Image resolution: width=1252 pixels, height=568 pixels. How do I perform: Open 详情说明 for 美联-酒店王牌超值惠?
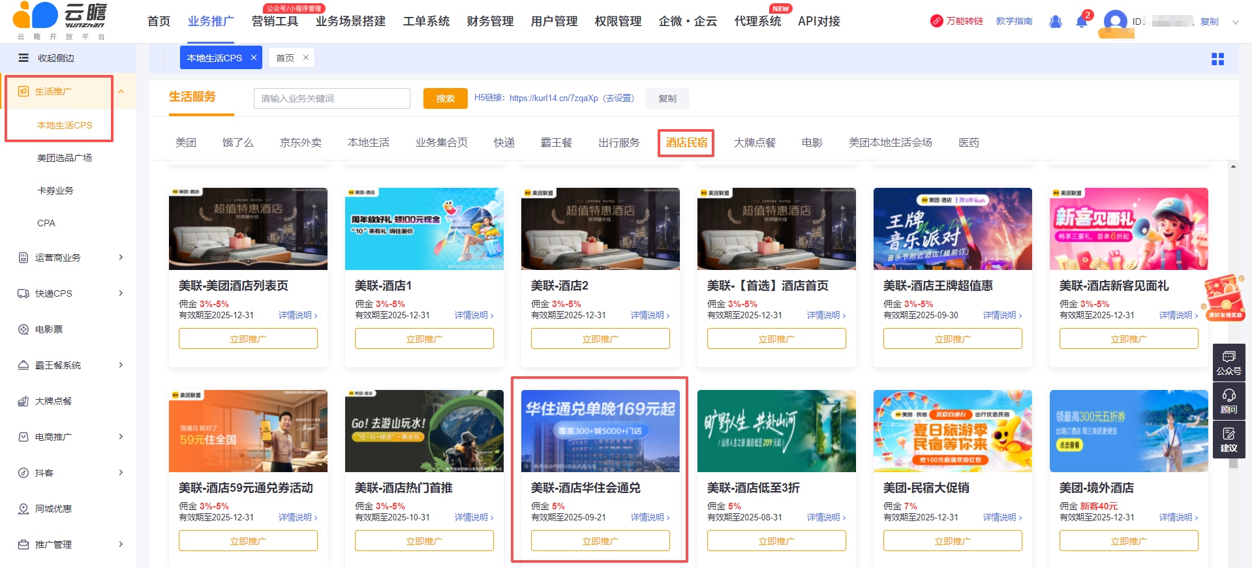pos(1002,315)
